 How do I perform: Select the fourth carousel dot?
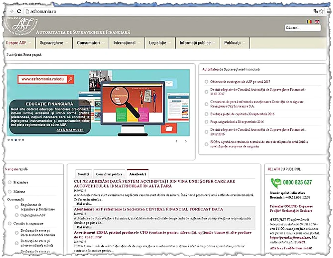[20, 140]
